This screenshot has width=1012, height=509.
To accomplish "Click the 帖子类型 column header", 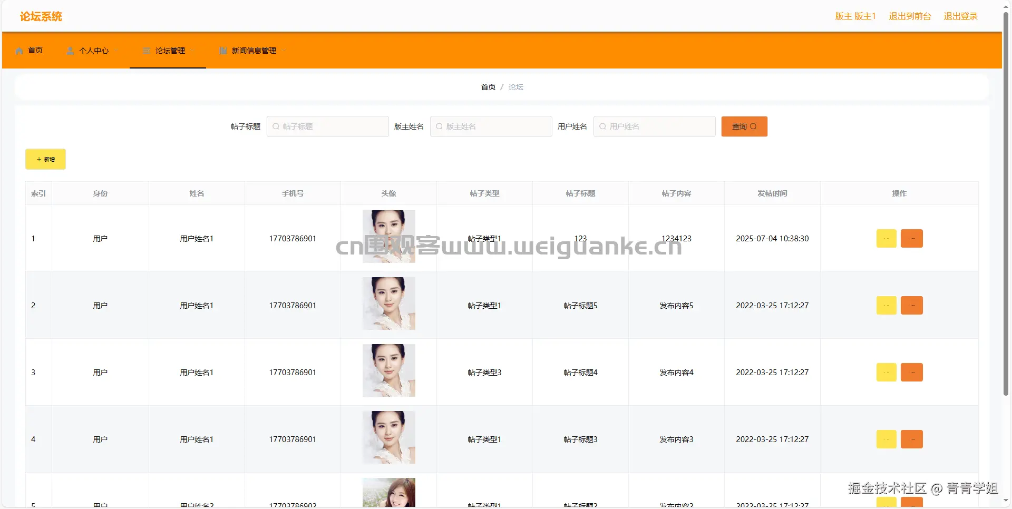I will pos(484,193).
